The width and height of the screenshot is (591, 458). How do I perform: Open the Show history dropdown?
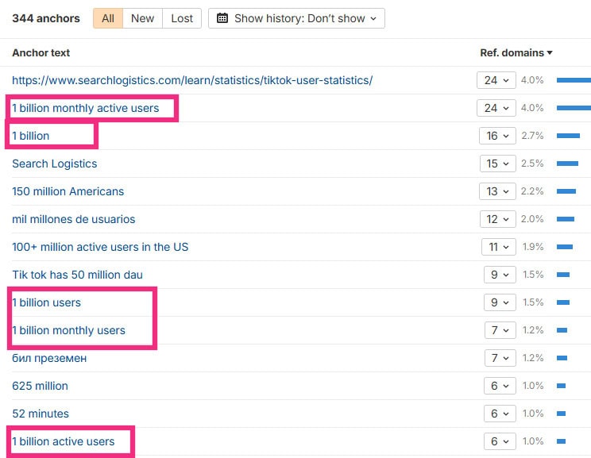[296, 18]
